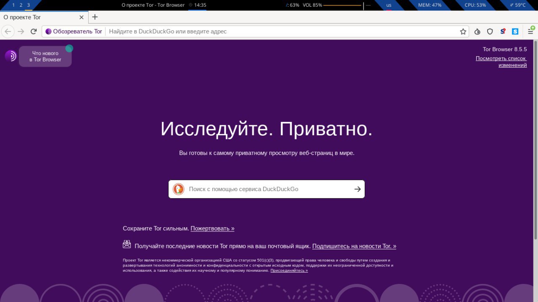The width and height of the screenshot is (538, 302).
Task: Reload the current page
Action: coord(34,32)
